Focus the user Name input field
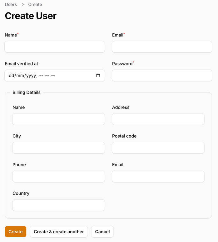The height and width of the screenshot is (242, 218). 55,47
